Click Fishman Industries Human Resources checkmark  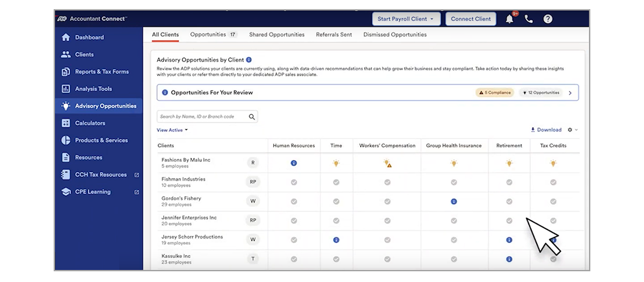click(294, 182)
